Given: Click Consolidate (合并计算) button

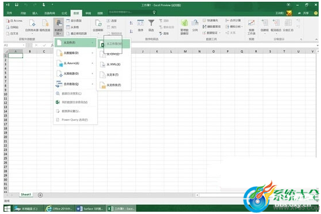Looking at the screenshot, I should tap(233, 20).
